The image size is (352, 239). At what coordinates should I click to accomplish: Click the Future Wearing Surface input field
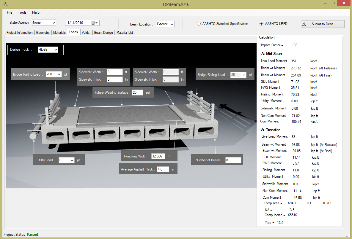(x=137, y=93)
